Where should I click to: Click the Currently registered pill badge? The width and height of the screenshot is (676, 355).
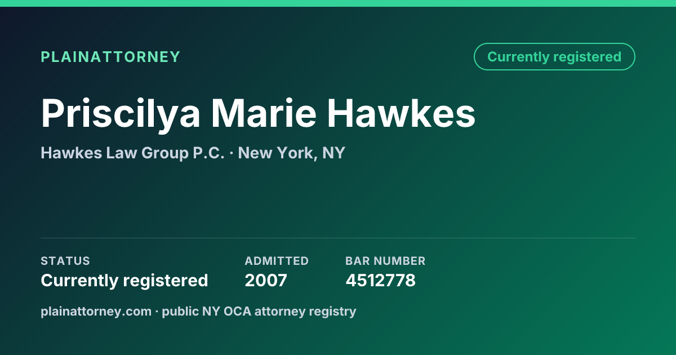coord(554,57)
